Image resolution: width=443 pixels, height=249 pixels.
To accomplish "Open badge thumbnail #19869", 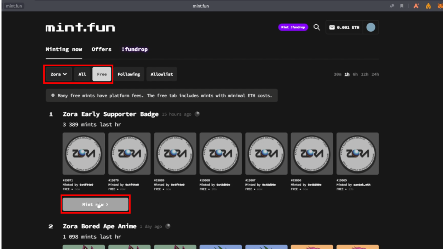I will coord(175,154).
